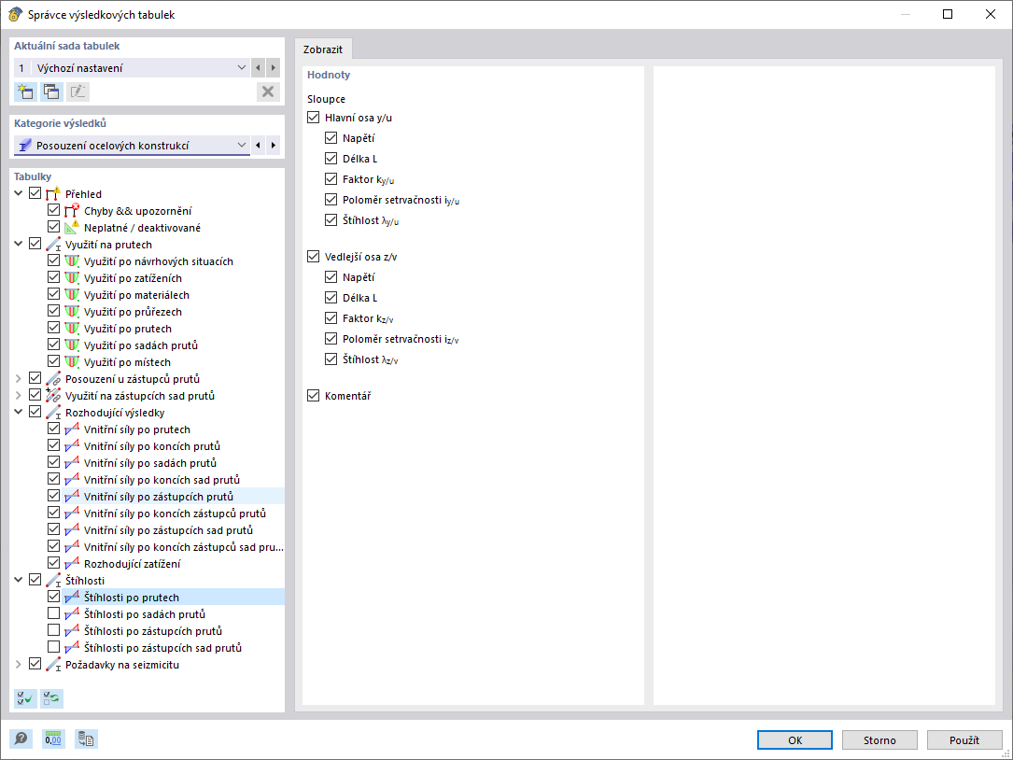This screenshot has width=1013, height=760.
Task: Enable Štíhlosti po zástupcích prutů checkbox
Action: 53,630
